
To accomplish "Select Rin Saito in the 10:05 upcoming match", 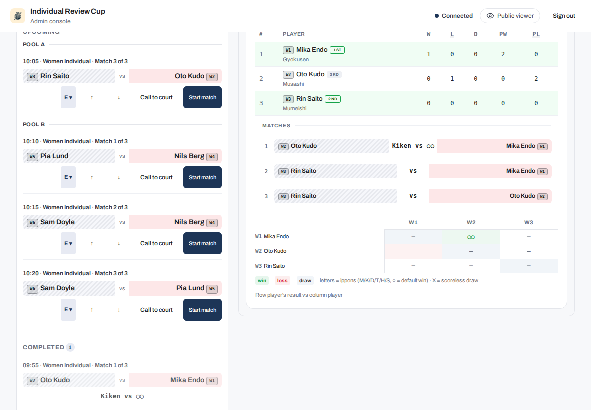I will (x=69, y=76).
